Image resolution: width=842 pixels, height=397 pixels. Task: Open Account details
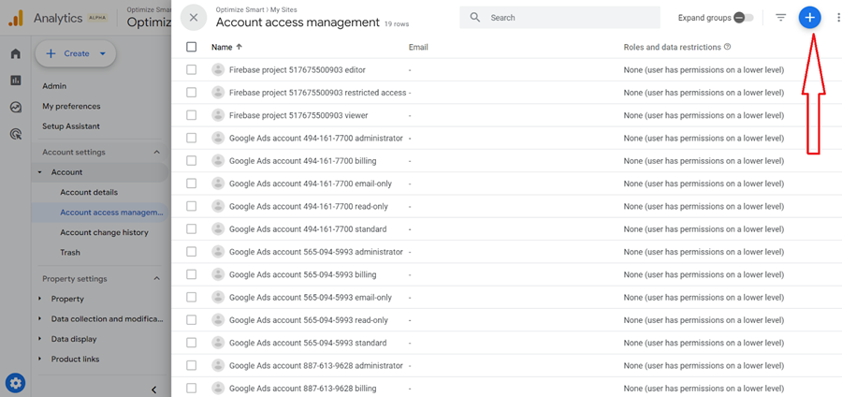pyautogui.click(x=89, y=192)
